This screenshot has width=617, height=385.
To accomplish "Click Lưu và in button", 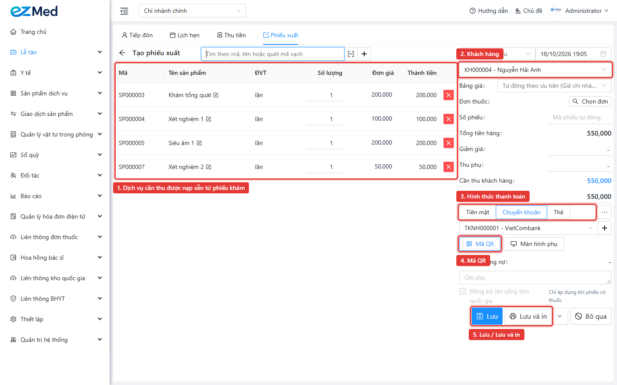I will click(528, 317).
